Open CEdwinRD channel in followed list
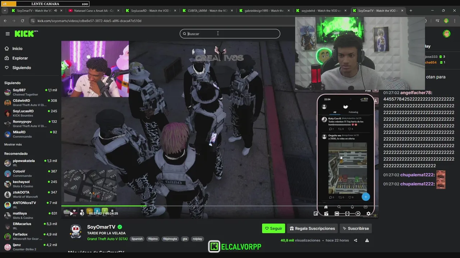Viewport: 460px width, 258px height. 31,103
